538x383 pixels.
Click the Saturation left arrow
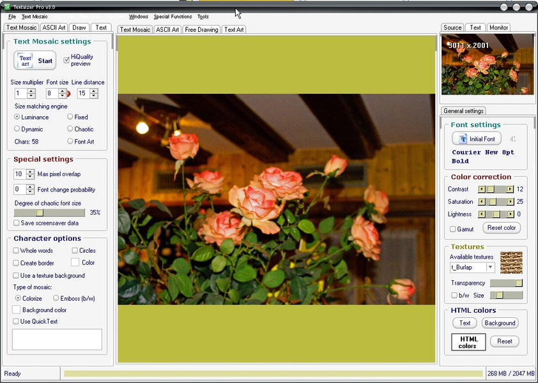point(482,202)
